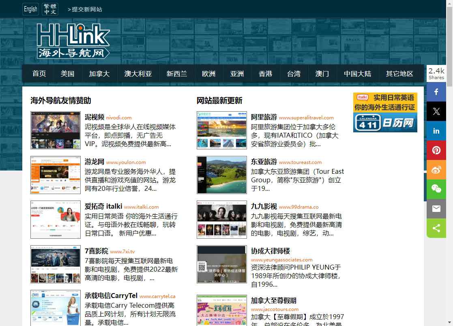Image resolution: width=453 pixels, height=326 pixels.
Task: Open the green more-sharing options icon
Action: click(436, 228)
